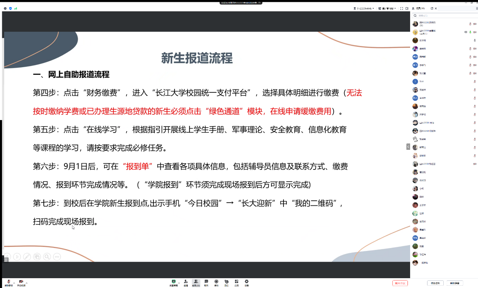Screen dimensions: 478x288
Task: Click the magnifier zoom icon on slide
Action: 47,257
